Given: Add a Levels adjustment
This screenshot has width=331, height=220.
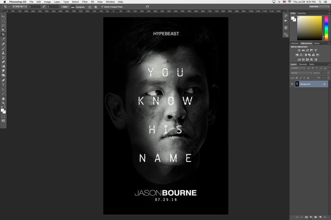Looking at the screenshot, I should [x=303, y=50].
